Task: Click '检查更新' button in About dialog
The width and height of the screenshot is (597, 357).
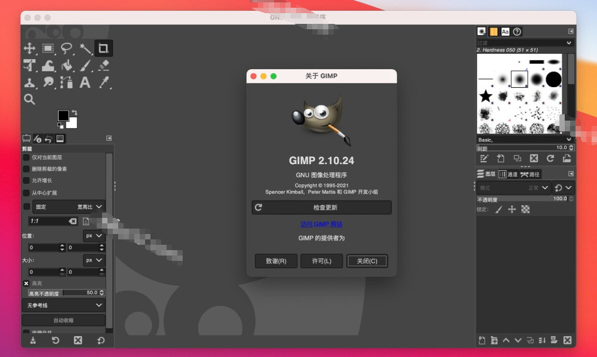Action: click(x=322, y=207)
